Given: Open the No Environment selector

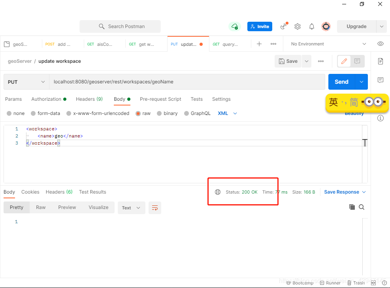Looking at the screenshot, I should point(328,44).
